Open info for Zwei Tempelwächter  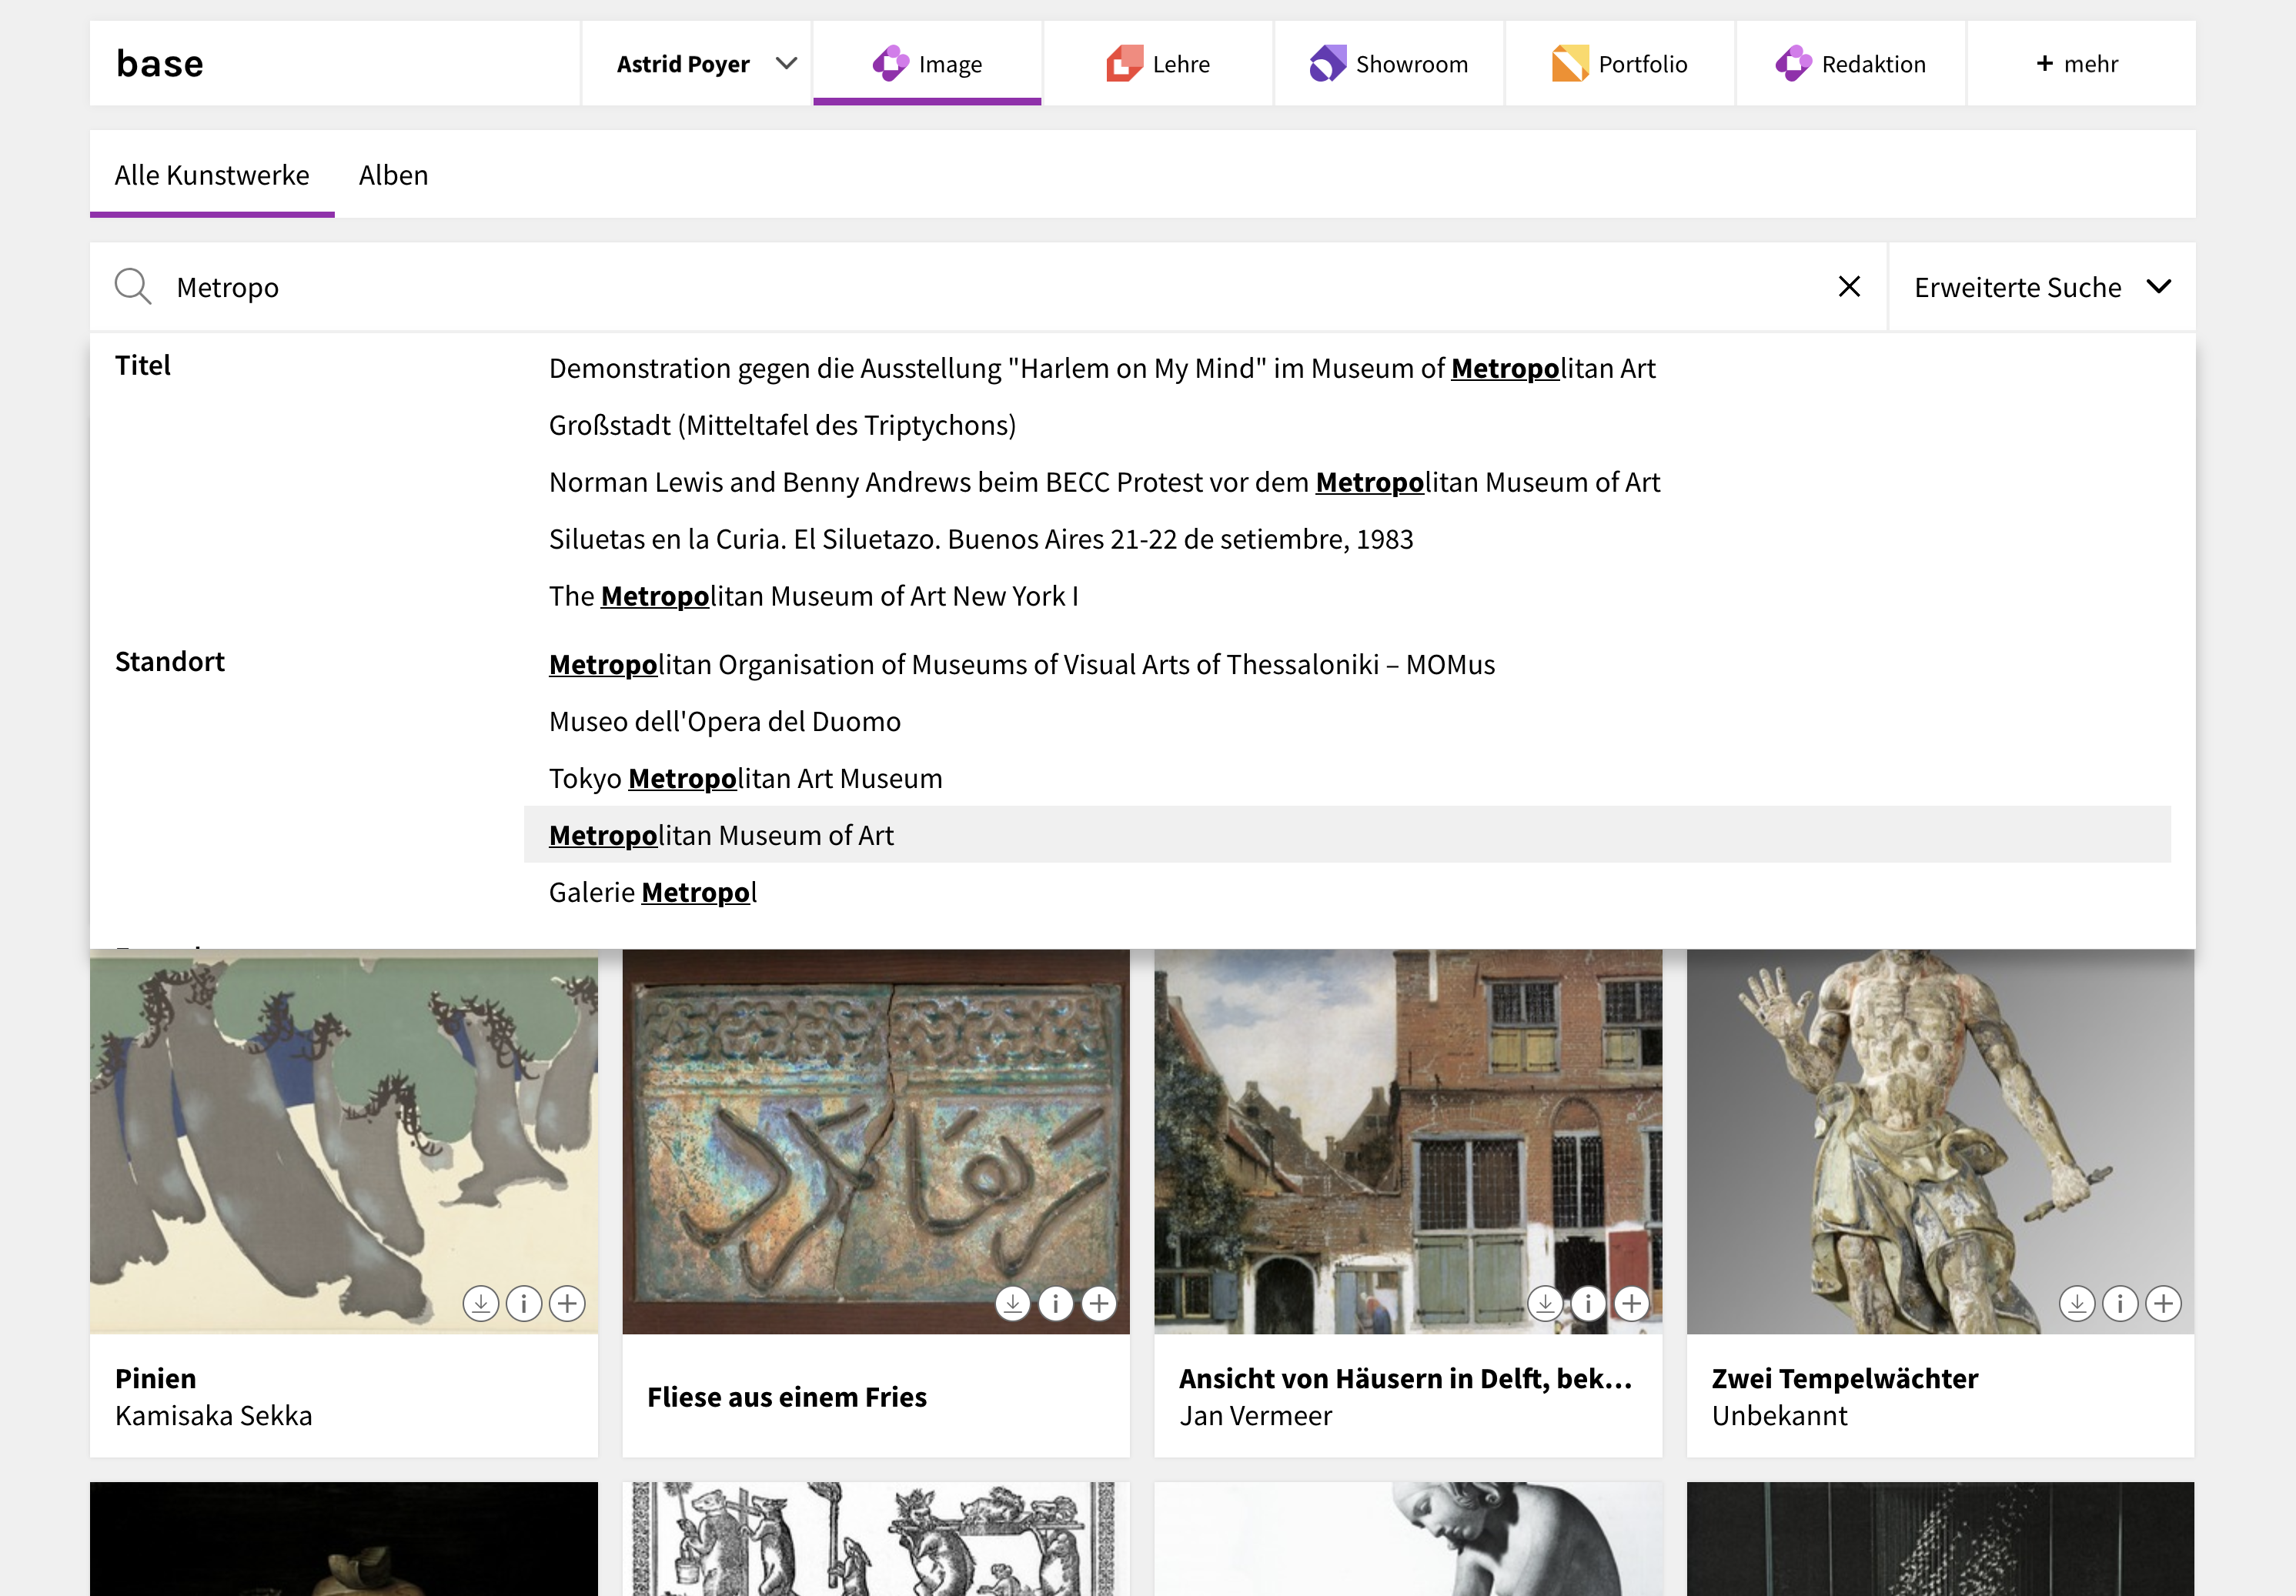(x=2120, y=1303)
